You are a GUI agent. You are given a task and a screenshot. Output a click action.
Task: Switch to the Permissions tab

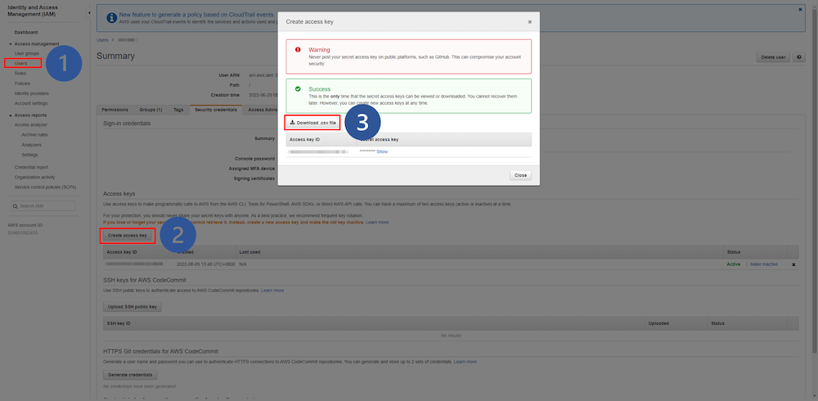(115, 110)
